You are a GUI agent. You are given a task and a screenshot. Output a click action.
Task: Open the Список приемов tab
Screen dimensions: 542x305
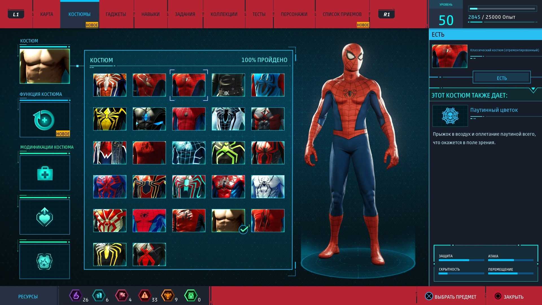pos(342,14)
